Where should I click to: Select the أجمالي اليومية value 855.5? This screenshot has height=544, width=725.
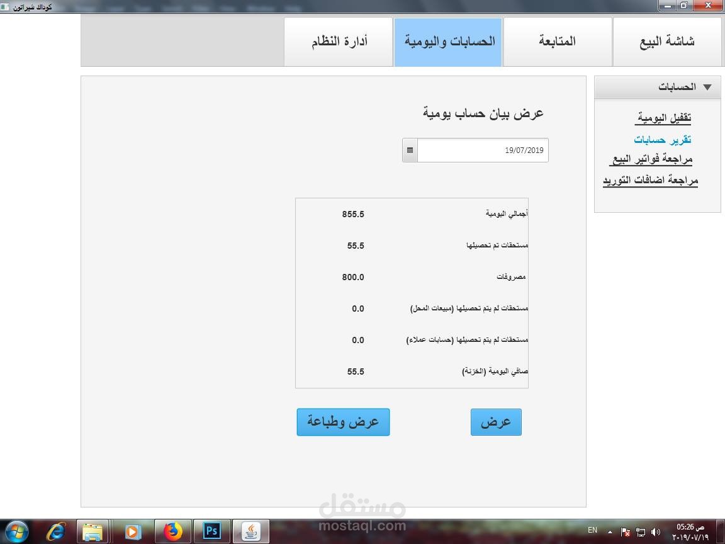click(x=353, y=214)
